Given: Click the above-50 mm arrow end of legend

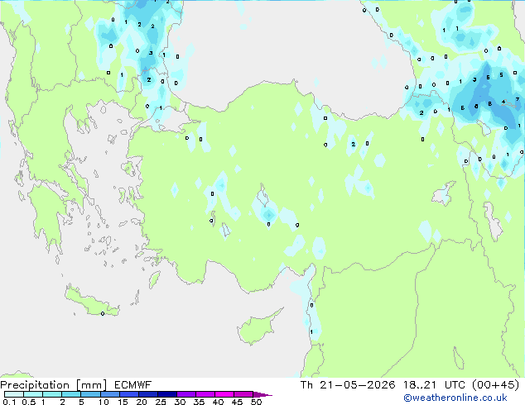Looking at the screenshot, I should 262,394.
